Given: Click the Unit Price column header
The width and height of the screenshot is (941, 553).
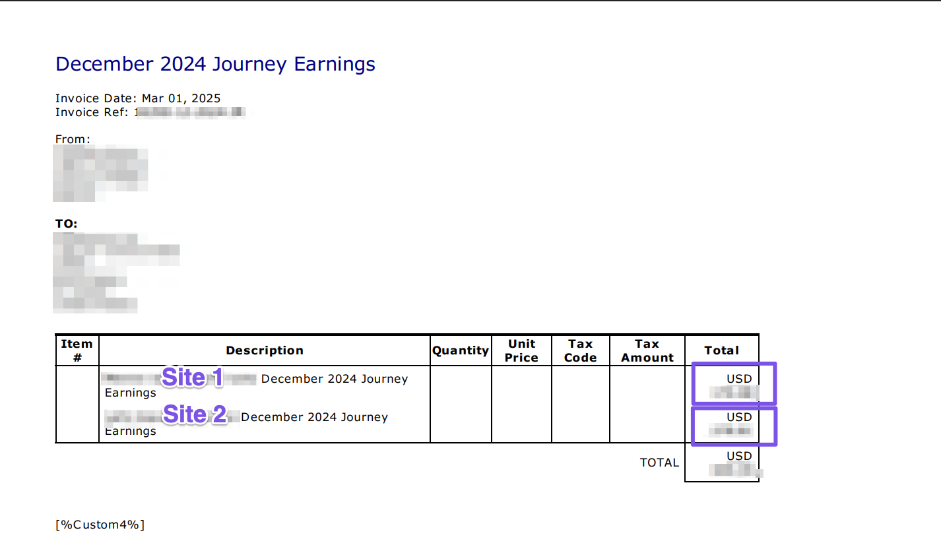Looking at the screenshot, I should point(521,350).
